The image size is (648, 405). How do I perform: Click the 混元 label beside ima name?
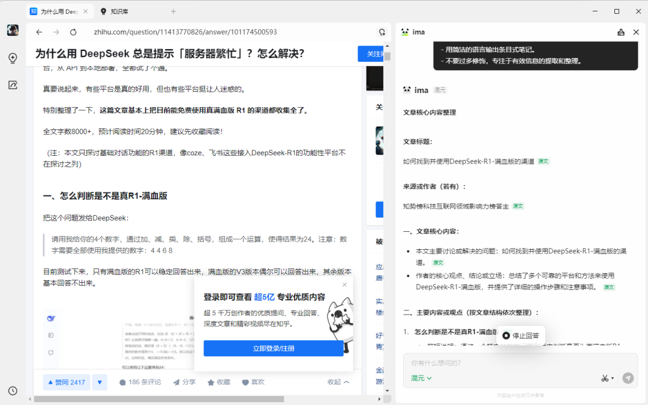click(440, 90)
